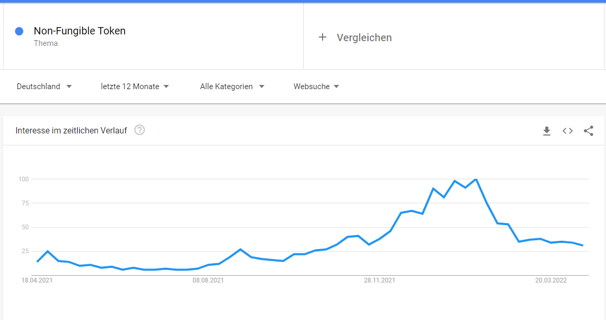
Task: Click the blue dot for Non-Fungible Token
Action: tap(19, 31)
